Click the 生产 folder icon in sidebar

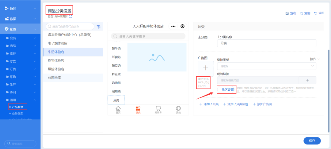click(7, 84)
